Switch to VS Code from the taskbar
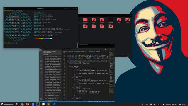Screen dimensions: 188x106 pyautogui.click(x=54, y=104)
